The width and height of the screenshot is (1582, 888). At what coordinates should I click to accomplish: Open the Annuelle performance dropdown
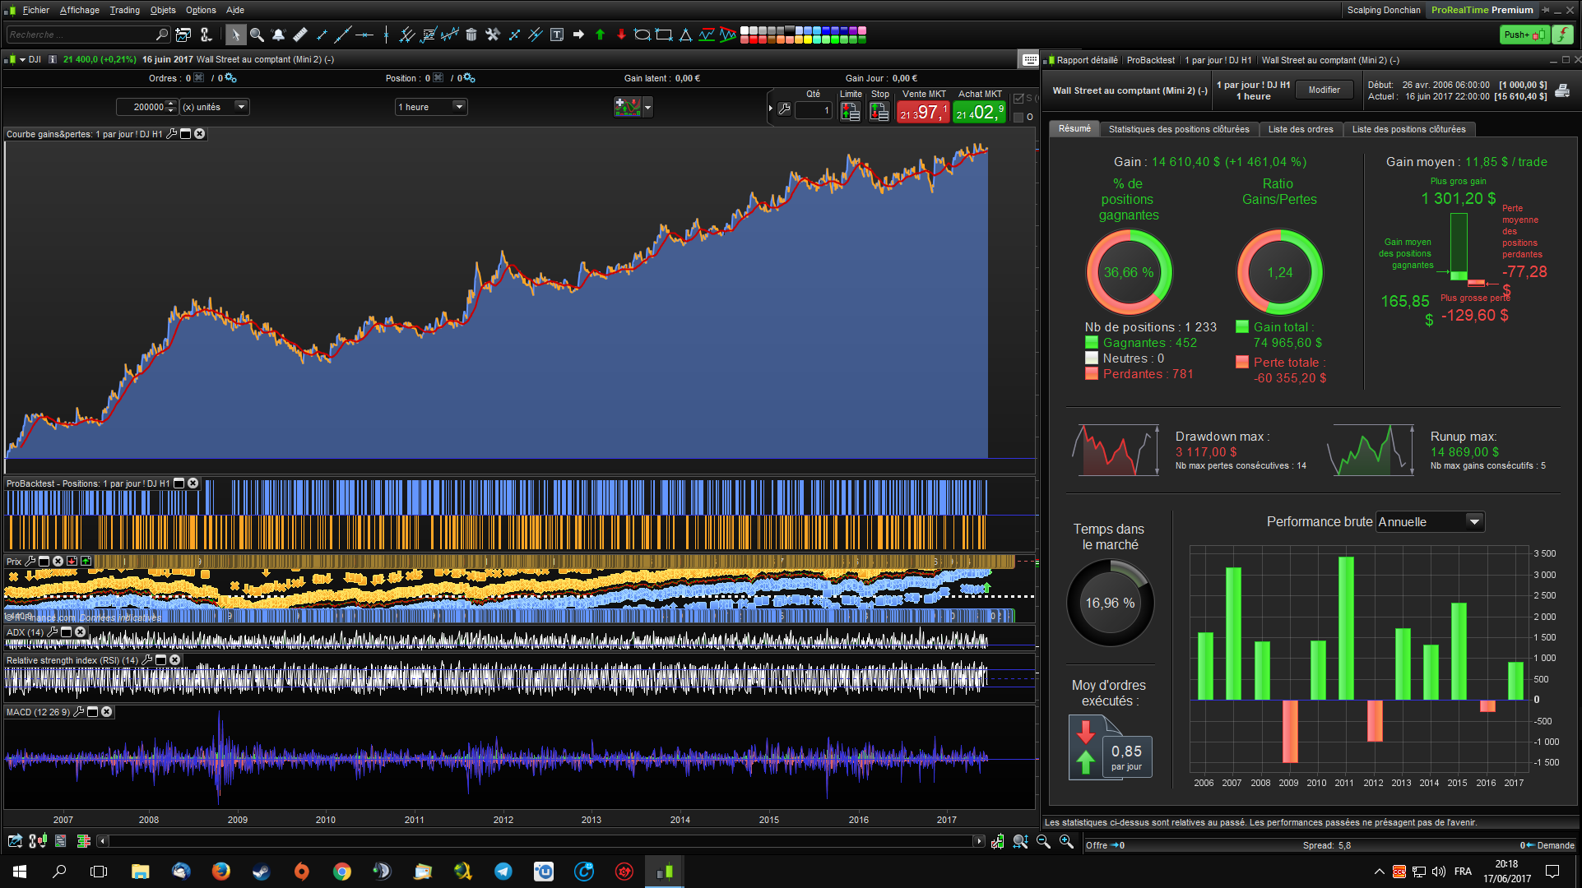(x=1474, y=521)
